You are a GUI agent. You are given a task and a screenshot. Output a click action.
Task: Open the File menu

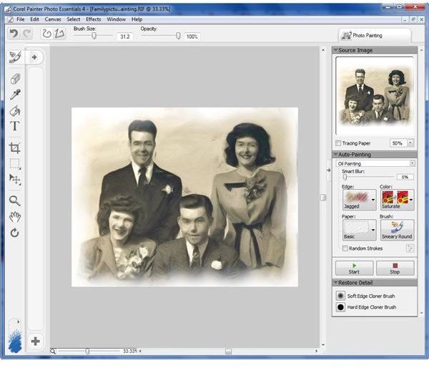(x=21, y=19)
